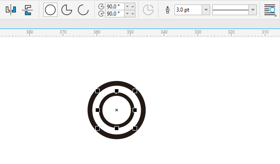The width and height of the screenshot is (280, 164).
Task: Click the 3.0 pt outline width field
Action: [188, 10]
